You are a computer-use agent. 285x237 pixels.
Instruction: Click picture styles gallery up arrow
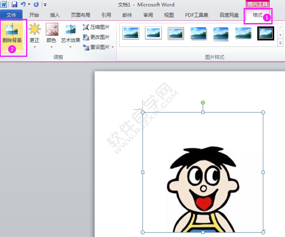pos(281,27)
